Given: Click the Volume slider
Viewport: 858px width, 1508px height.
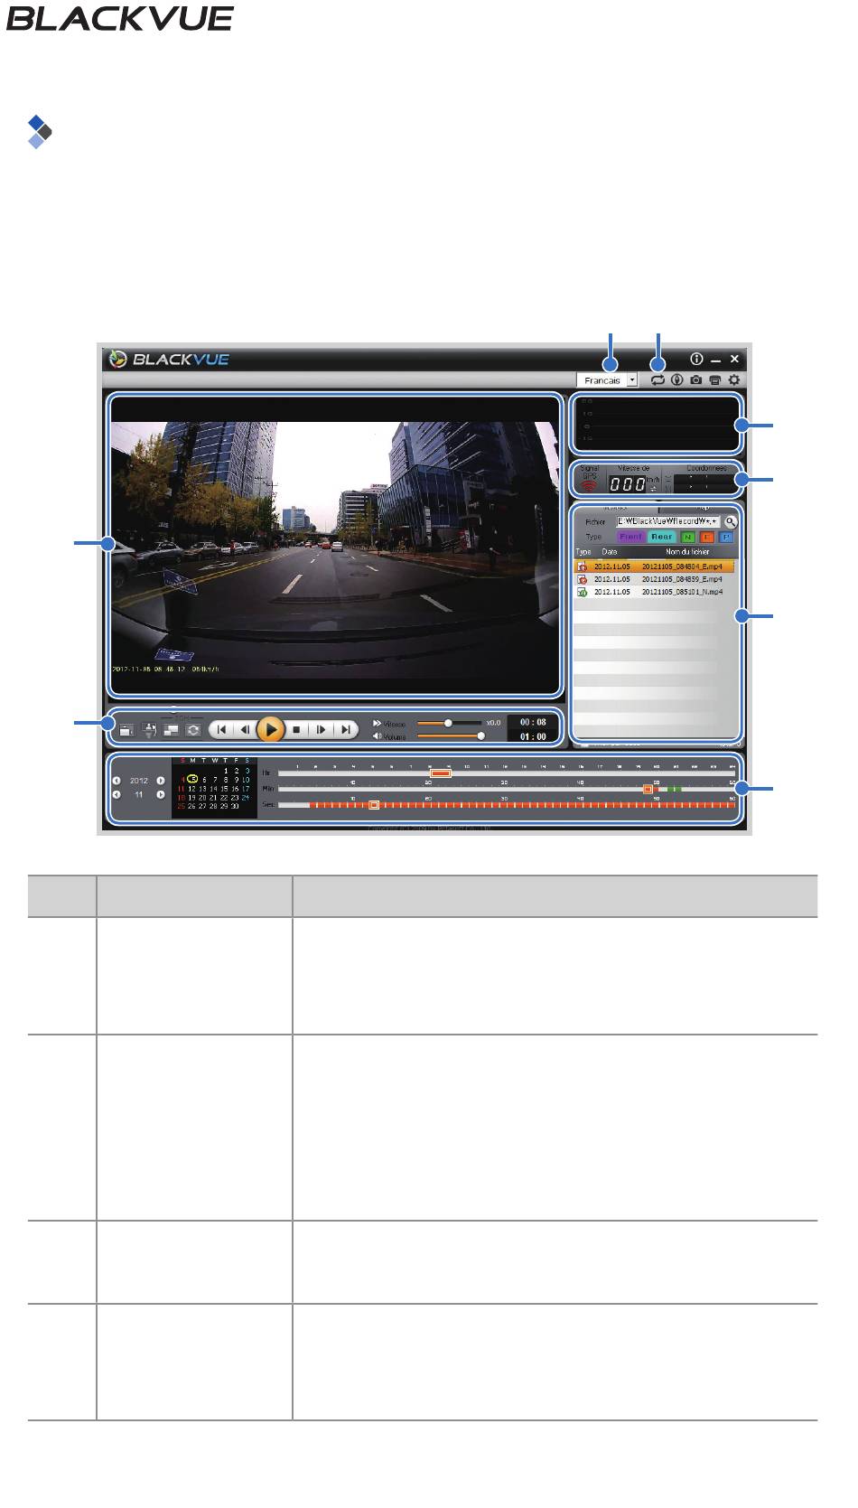Looking at the screenshot, I should click(x=449, y=735).
